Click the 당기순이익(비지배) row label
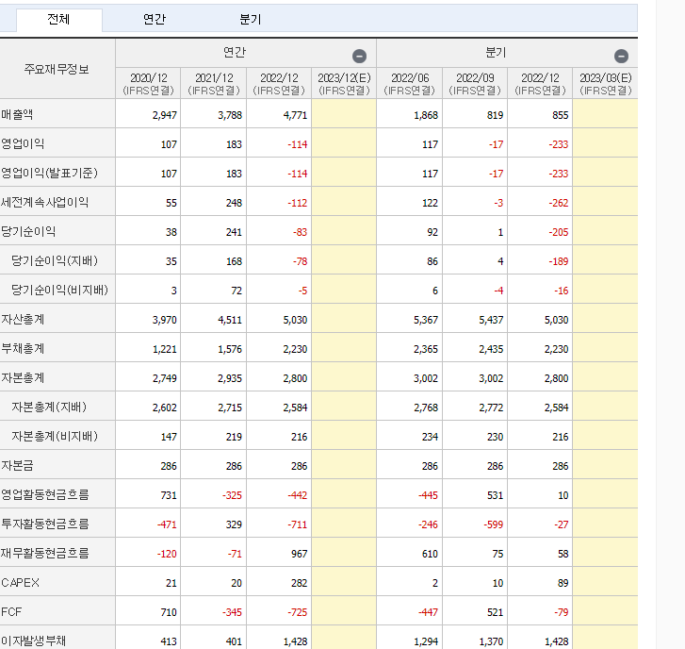The height and width of the screenshot is (649, 685). [59, 291]
